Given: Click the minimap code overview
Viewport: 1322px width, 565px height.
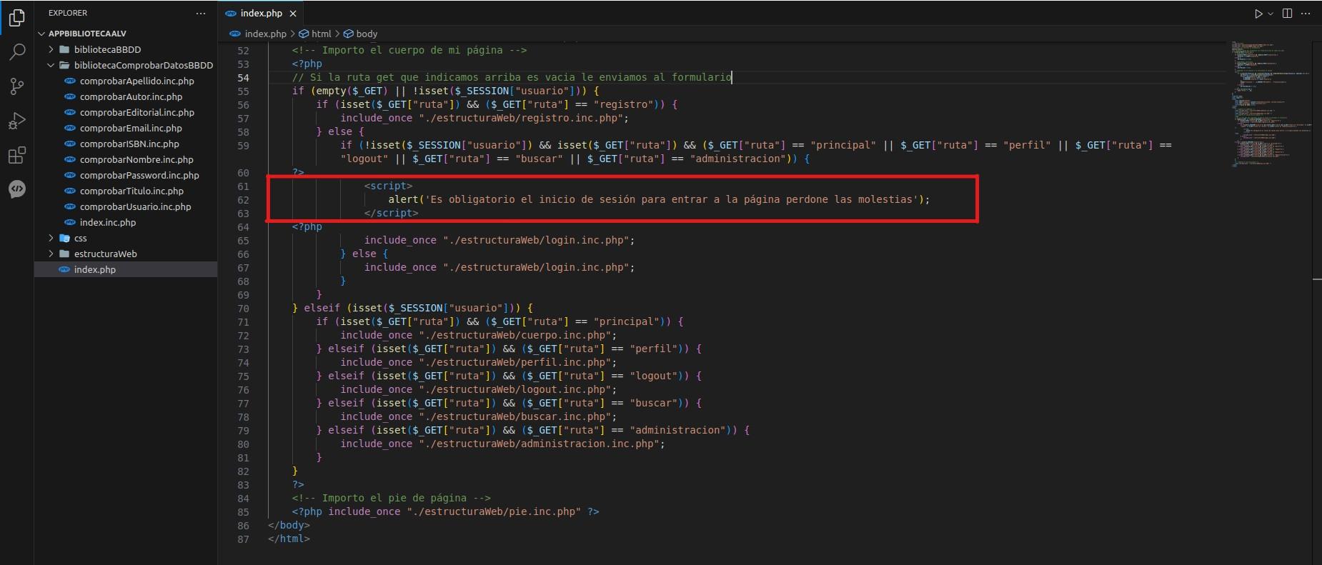Looking at the screenshot, I should click(x=1271, y=104).
